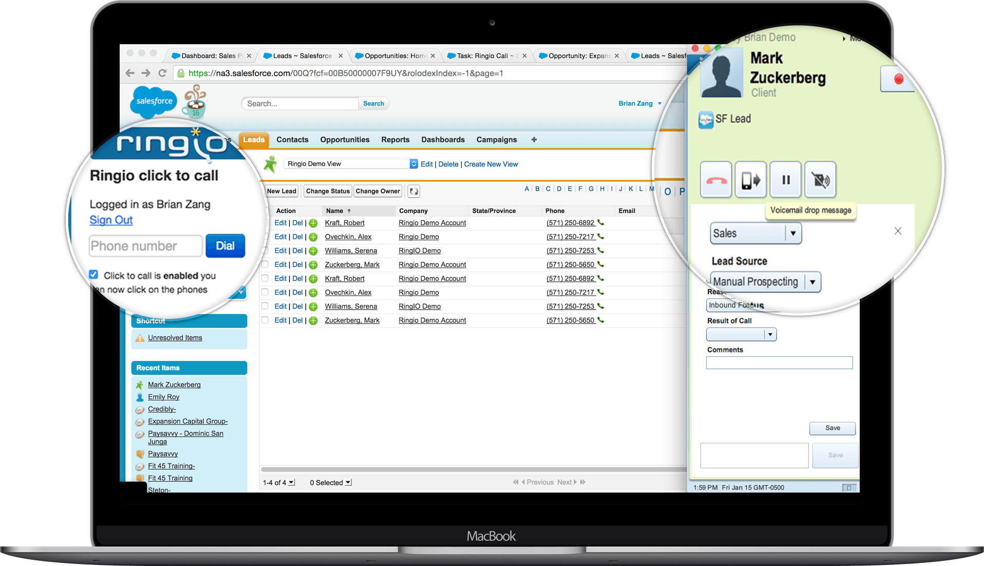Click the warning icon beside Unresolved Items

tap(140, 338)
